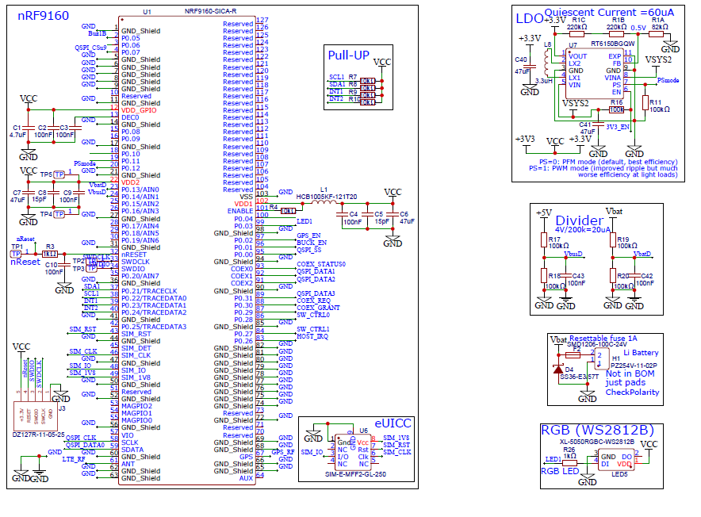
Task: Click the red VDD1 pin name
Action: [243, 204]
